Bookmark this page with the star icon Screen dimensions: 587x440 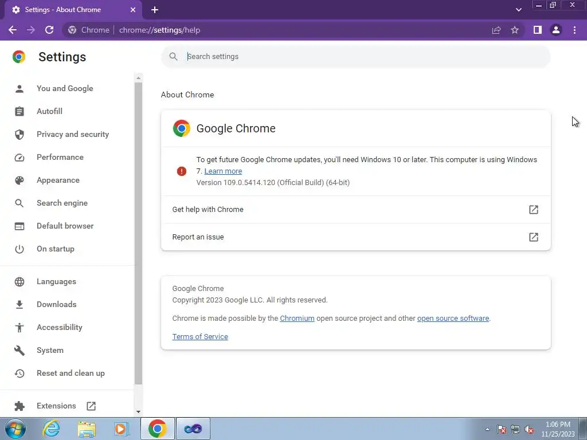pyautogui.click(x=515, y=30)
